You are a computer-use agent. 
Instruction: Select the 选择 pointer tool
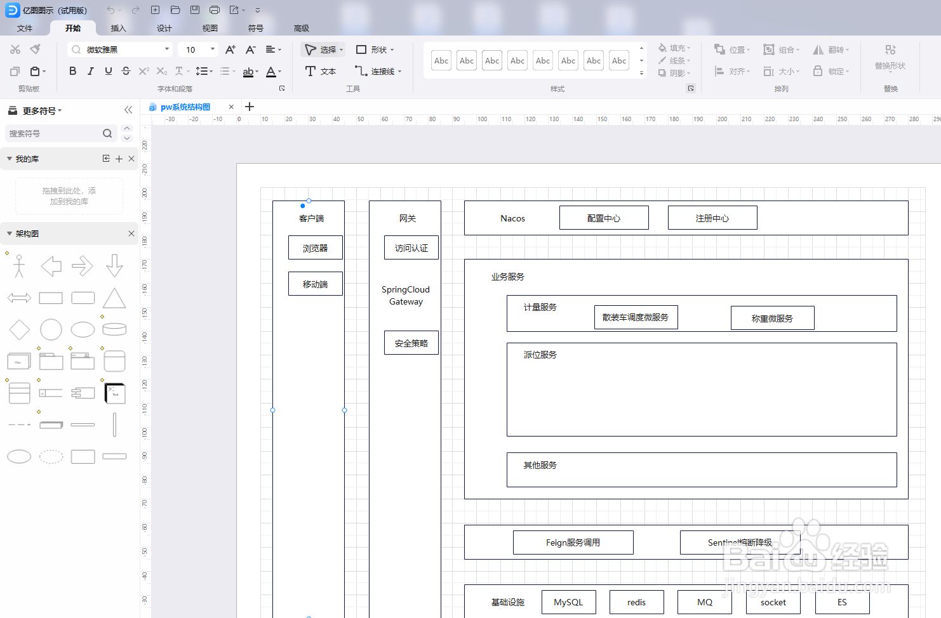[x=323, y=49]
